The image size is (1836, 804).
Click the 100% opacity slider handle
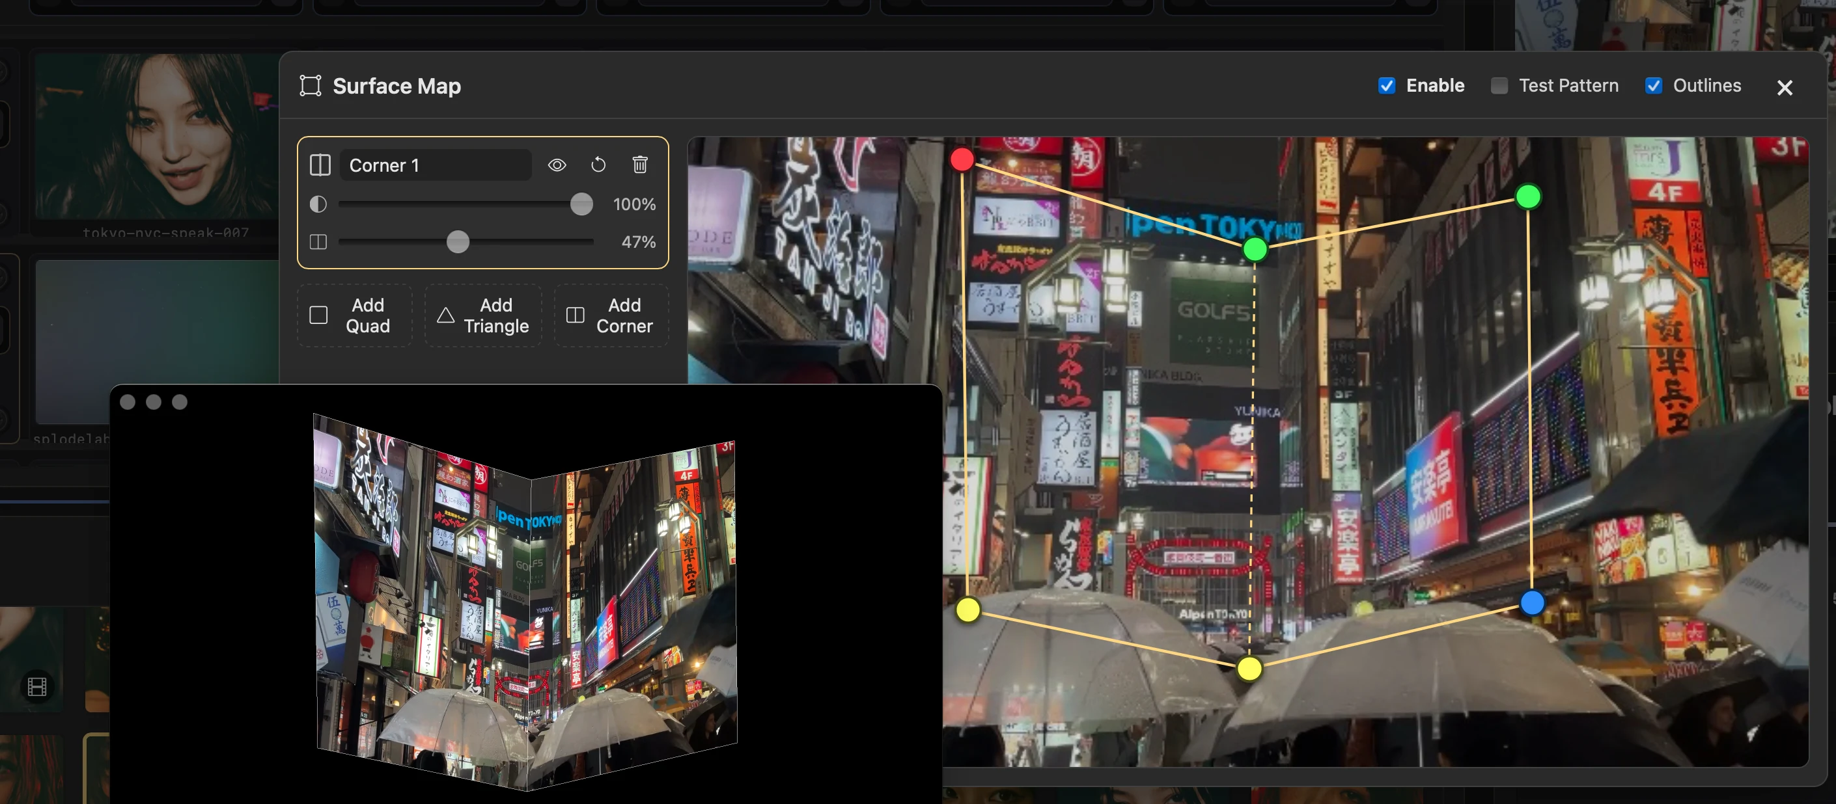click(x=581, y=204)
